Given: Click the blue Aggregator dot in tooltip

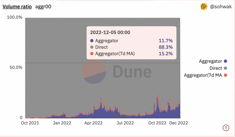Looking at the screenshot, I should (92, 41).
